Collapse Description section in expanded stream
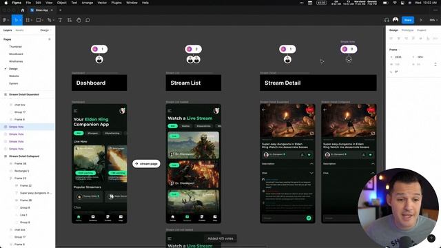 click(x=311, y=164)
